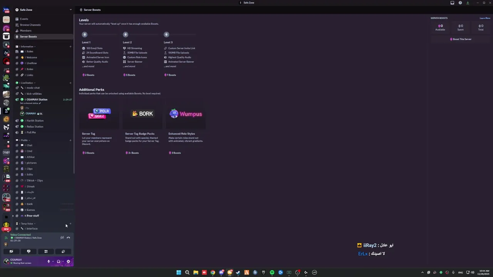Open Spotify from the taskbar
Image resolution: width=493 pixels, height=277 pixels.
pyautogui.click(x=272, y=272)
